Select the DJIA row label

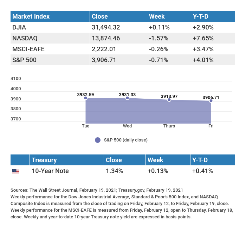point(19,27)
